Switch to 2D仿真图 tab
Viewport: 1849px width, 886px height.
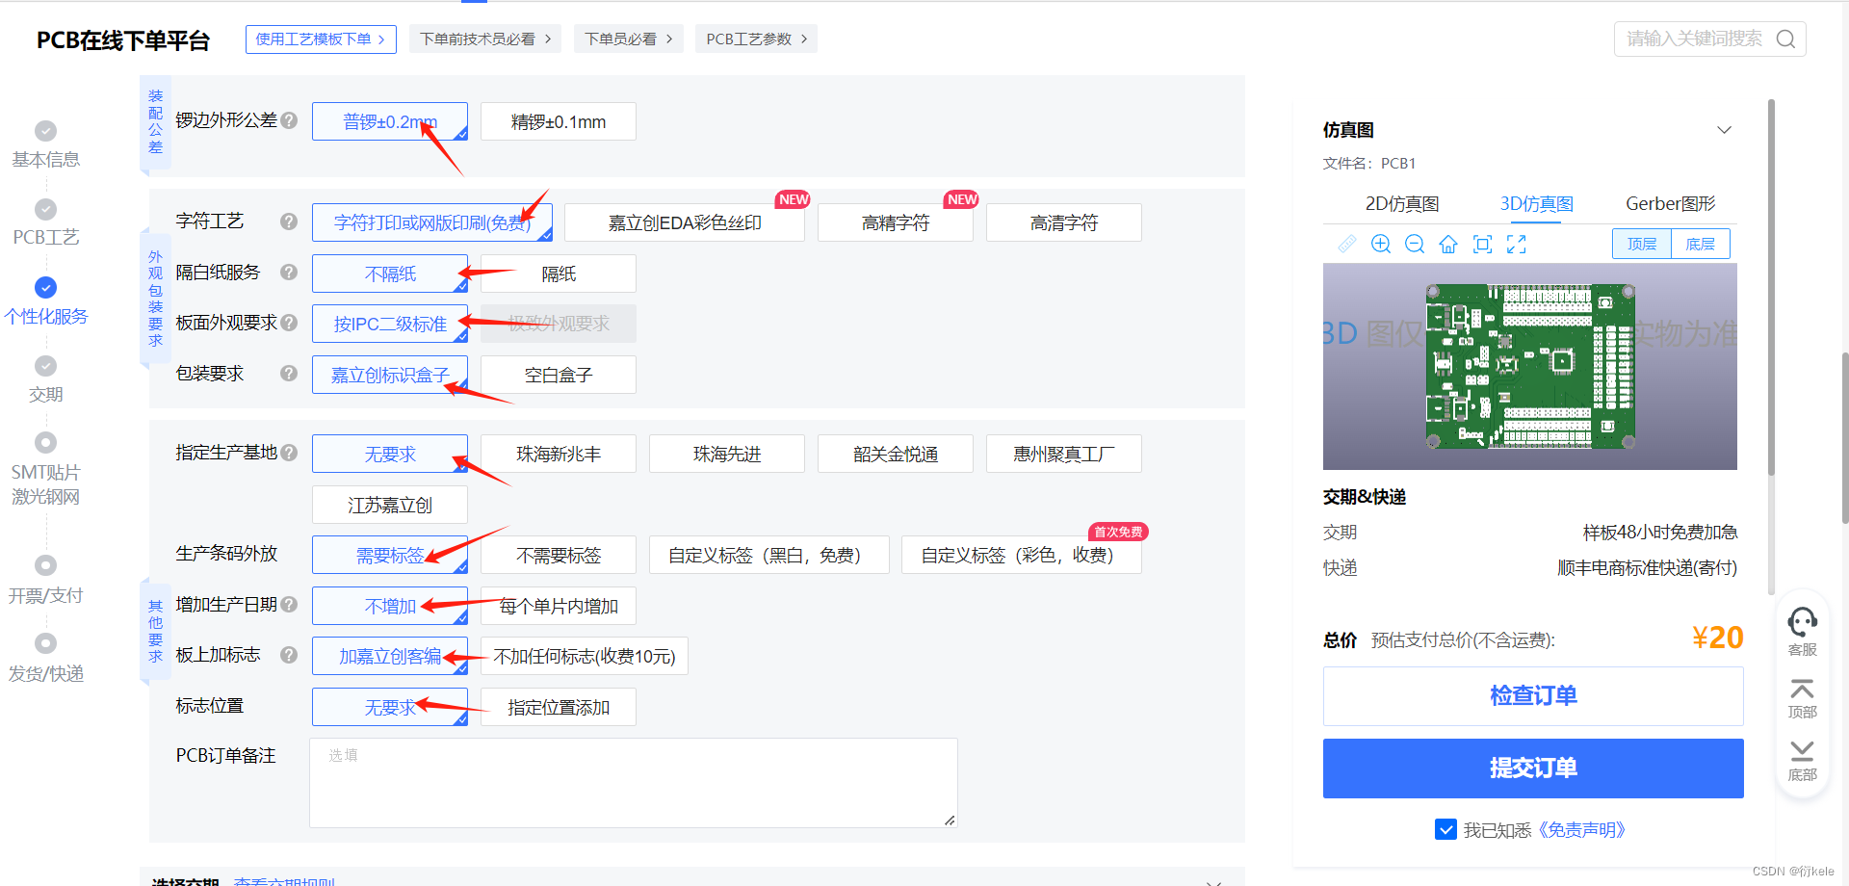[1402, 203]
